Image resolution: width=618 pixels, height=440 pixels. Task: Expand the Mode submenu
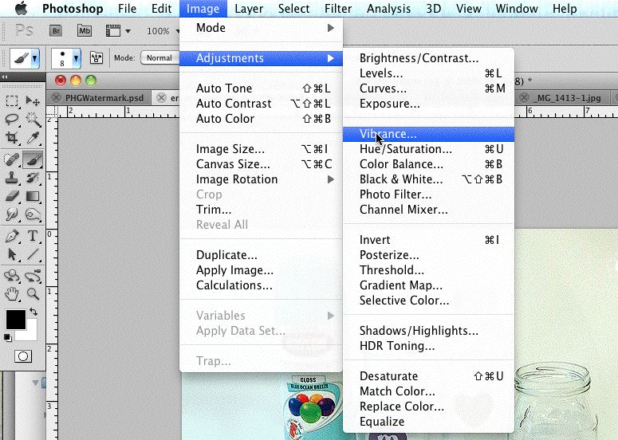(x=261, y=28)
